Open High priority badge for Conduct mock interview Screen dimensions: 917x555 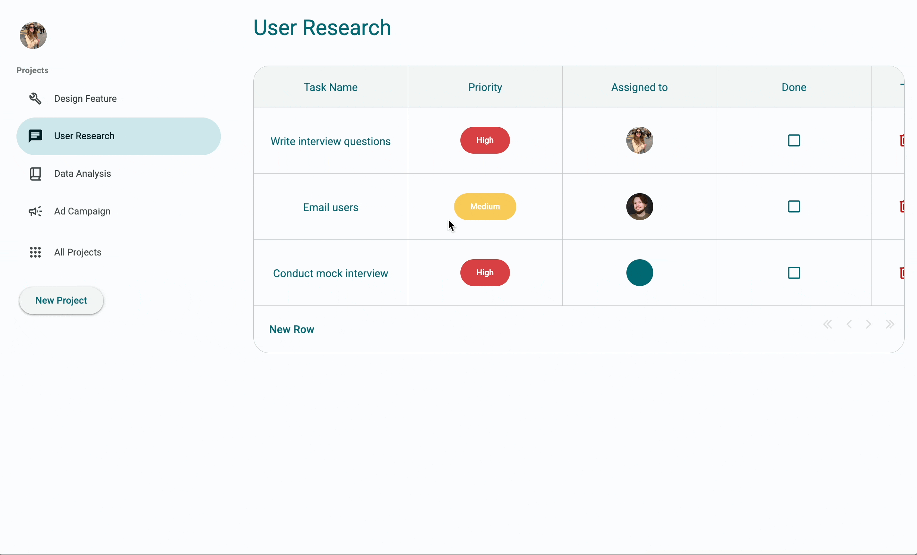coord(485,273)
